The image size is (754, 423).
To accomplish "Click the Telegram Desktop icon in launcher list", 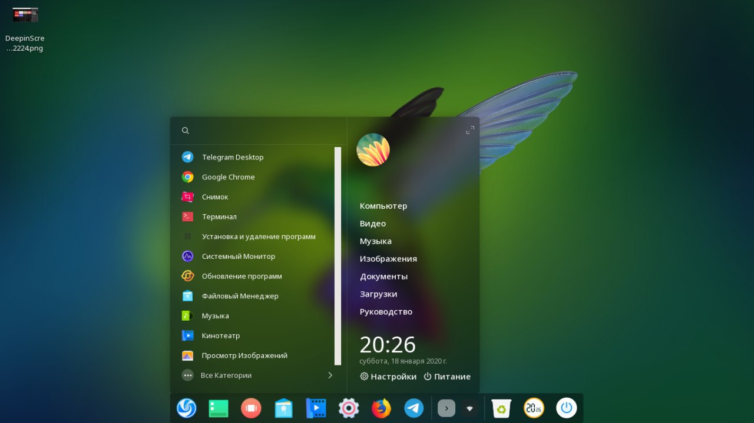I will click(x=187, y=157).
